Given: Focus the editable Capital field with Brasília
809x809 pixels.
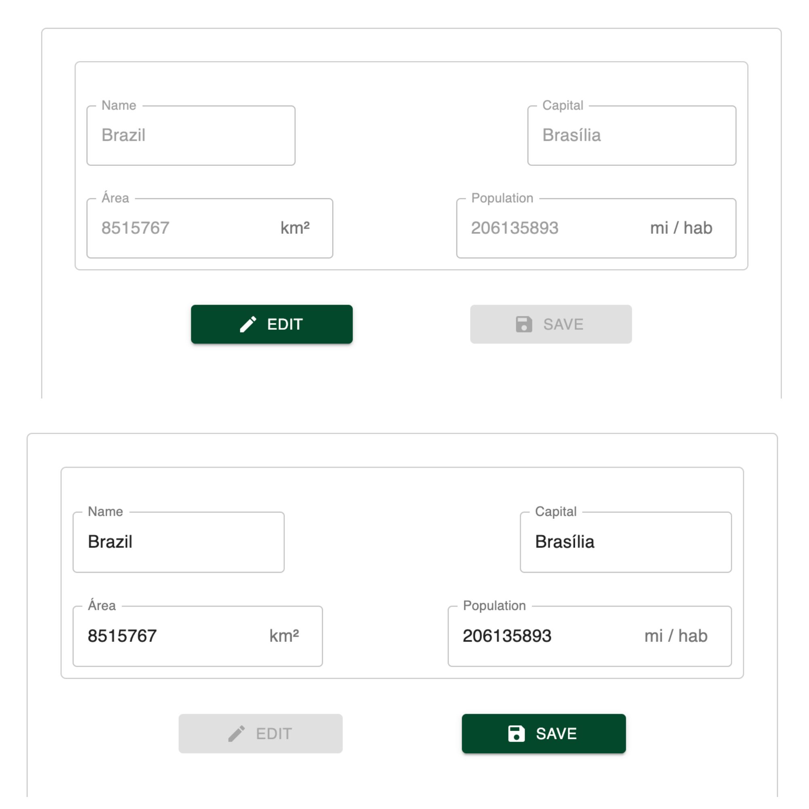Looking at the screenshot, I should click(626, 542).
